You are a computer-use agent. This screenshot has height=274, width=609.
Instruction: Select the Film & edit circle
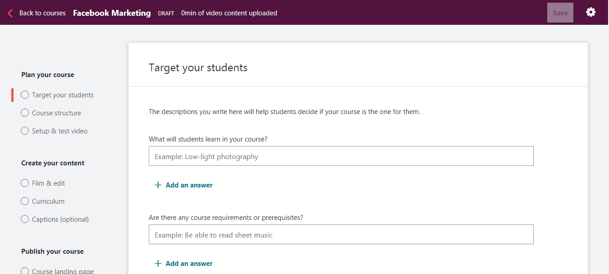25,183
